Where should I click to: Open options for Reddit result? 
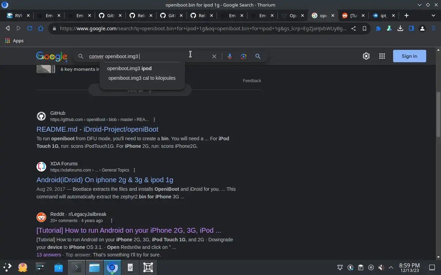(x=111, y=221)
